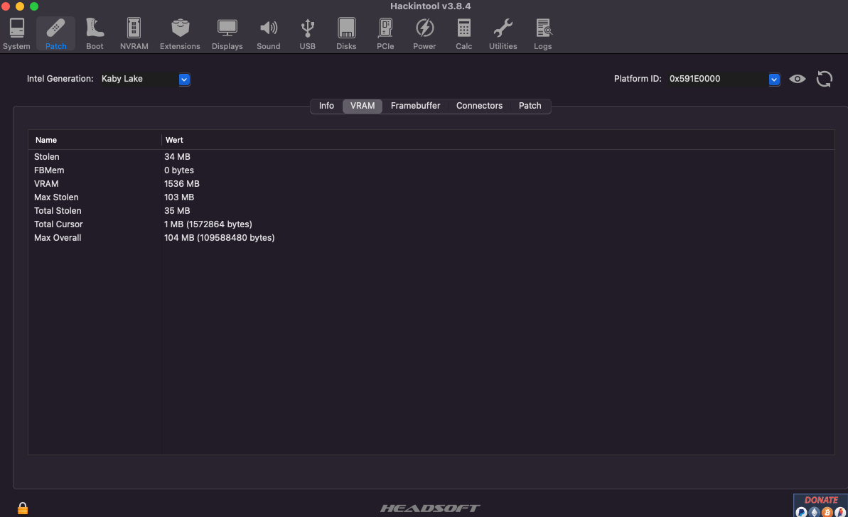Viewport: 848px width, 517px height.
Task: Open the USB section
Action: tap(307, 34)
